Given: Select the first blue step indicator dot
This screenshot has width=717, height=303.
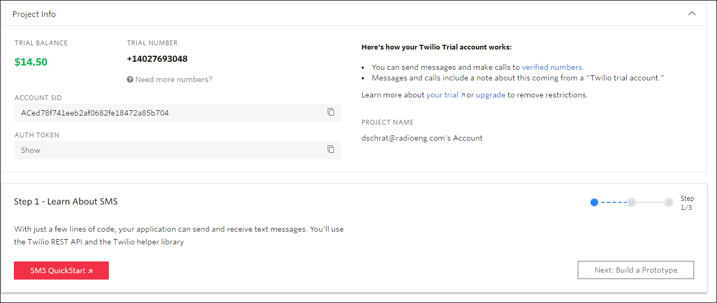Looking at the screenshot, I should click(594, 202).
